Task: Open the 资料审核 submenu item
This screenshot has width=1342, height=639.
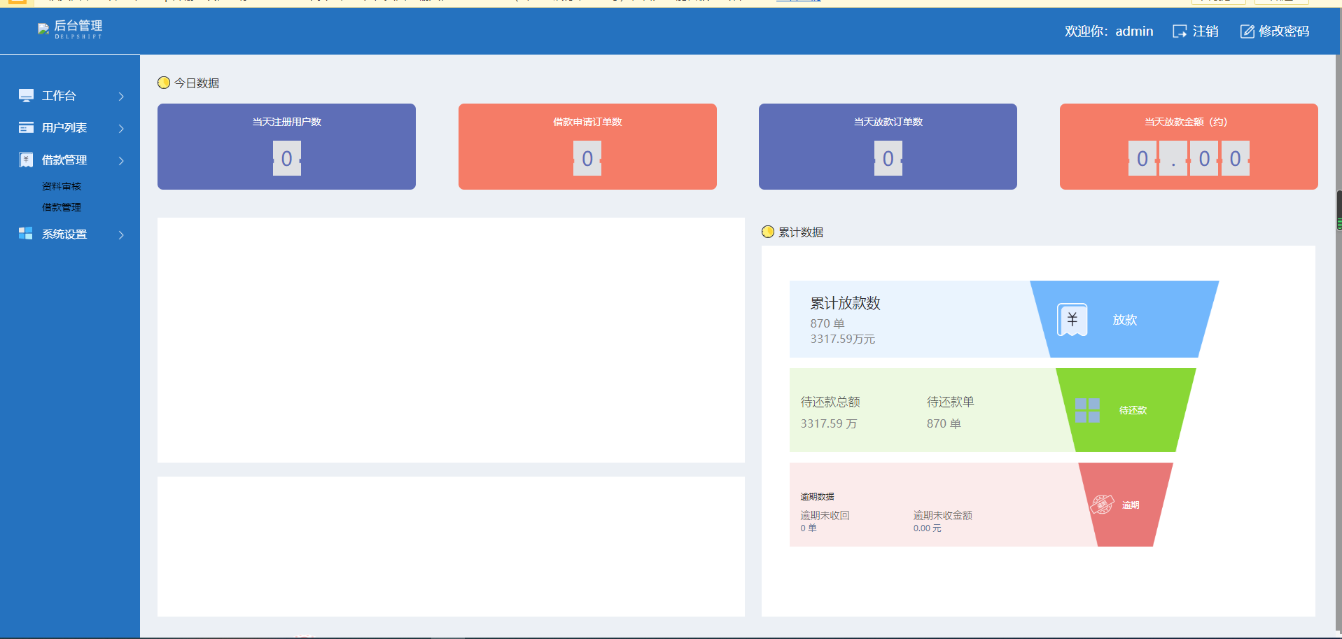Action: (62, 186)
